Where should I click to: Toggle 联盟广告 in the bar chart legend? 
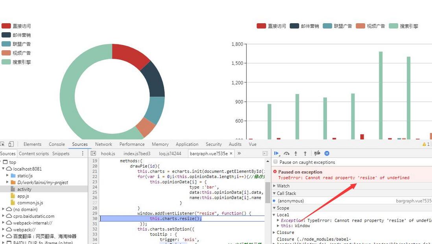tap(337, 26)
